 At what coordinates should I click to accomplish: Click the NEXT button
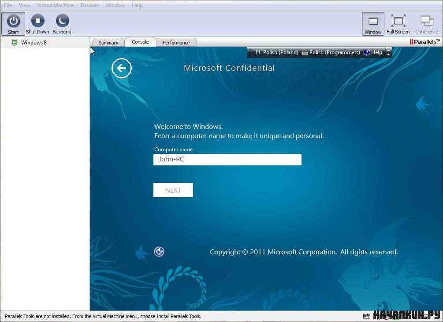[x=173, y=190]
